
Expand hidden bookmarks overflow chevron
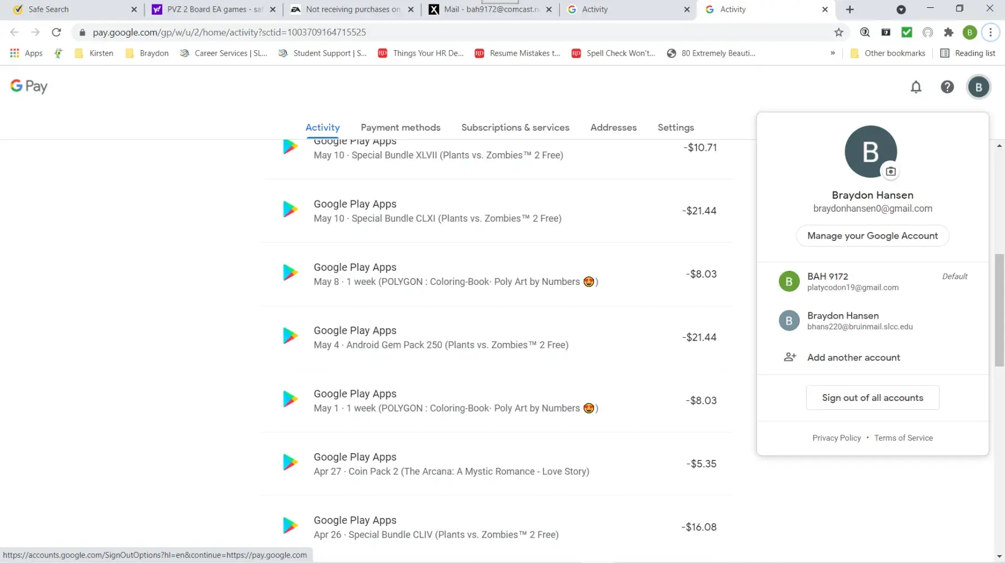point(833,53)
